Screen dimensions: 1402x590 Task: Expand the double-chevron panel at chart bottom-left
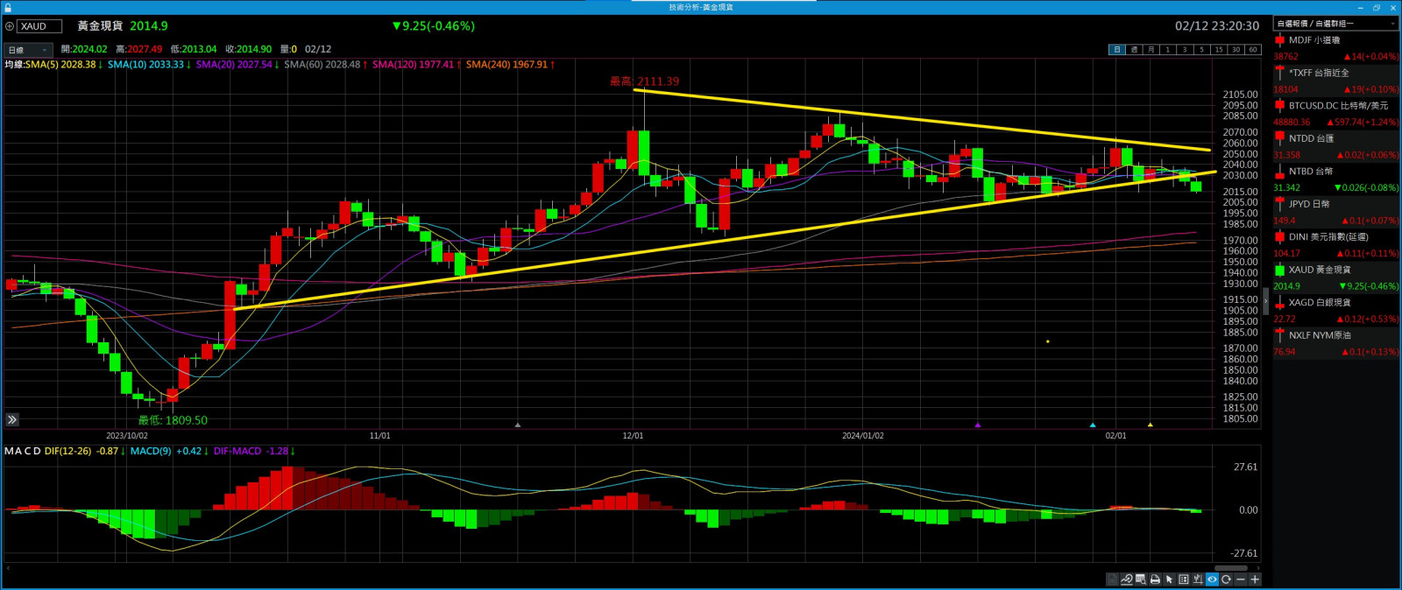pyautogui.click(x=12, y=420)
